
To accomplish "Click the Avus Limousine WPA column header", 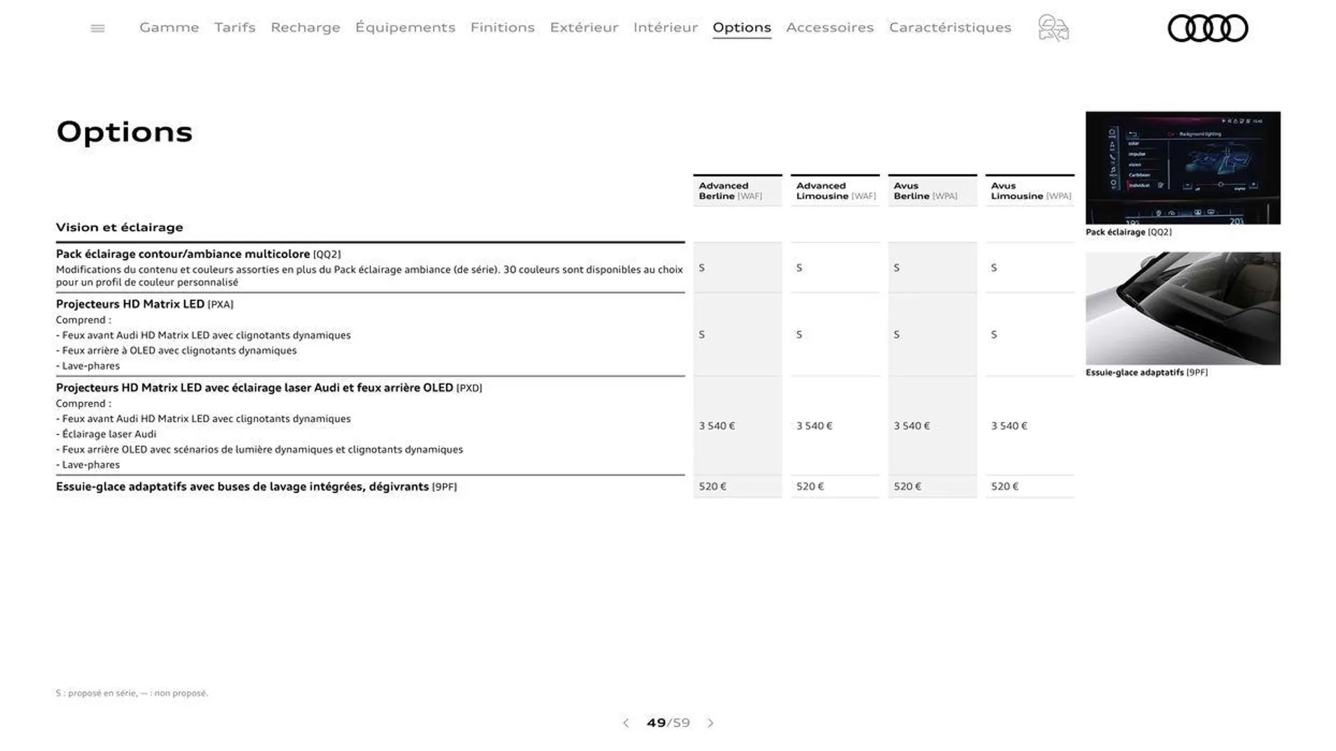I will [x=1030, y=191].
